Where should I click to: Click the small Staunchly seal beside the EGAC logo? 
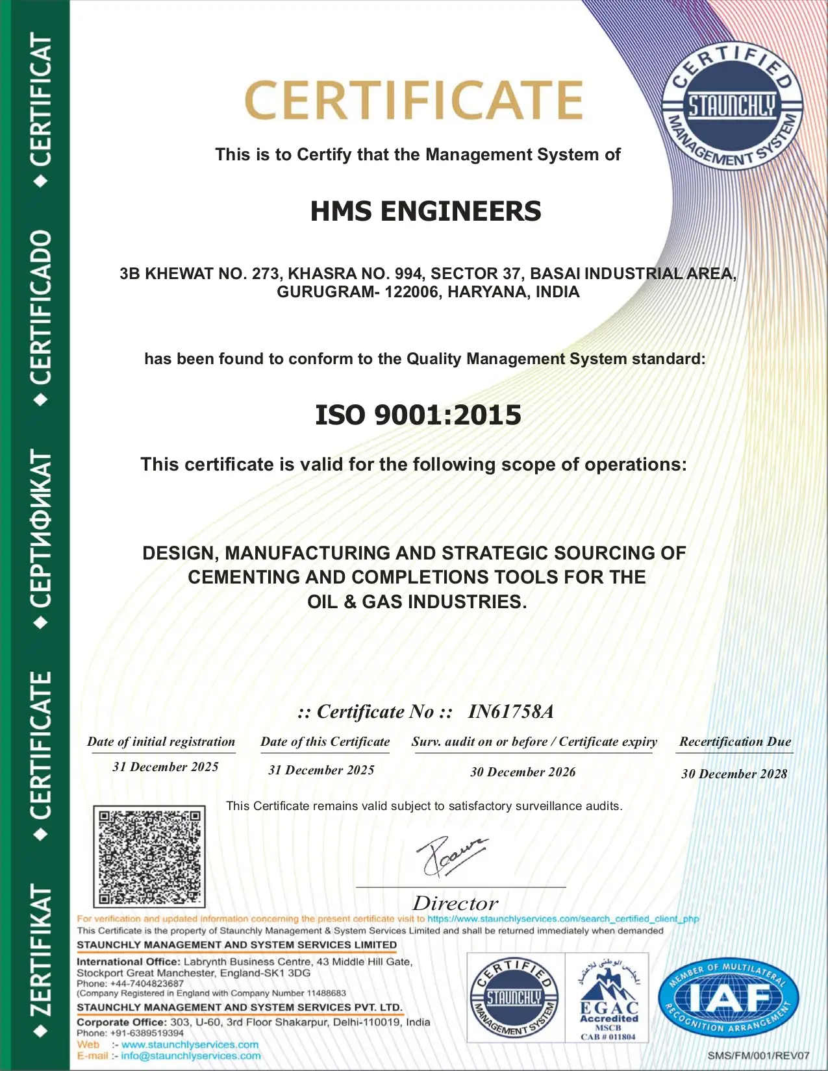(514, 998)
